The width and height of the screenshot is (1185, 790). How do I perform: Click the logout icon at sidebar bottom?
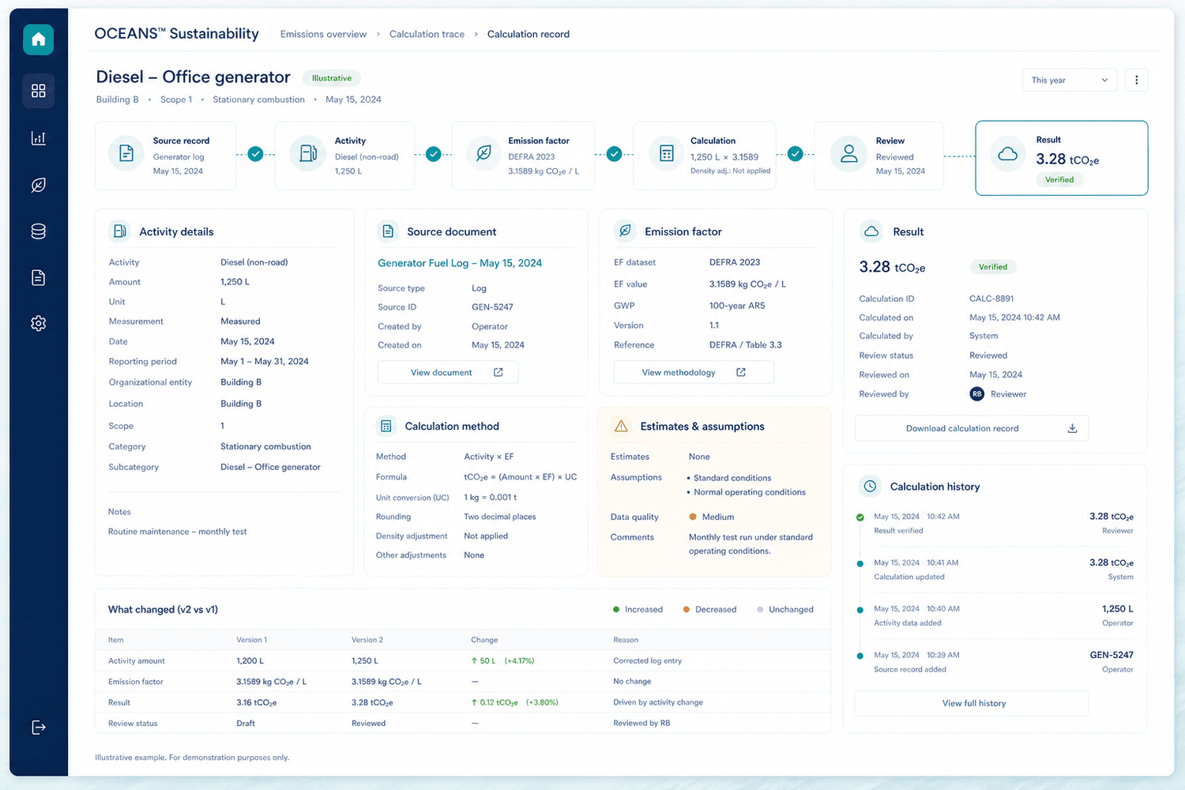click(38, 728)
